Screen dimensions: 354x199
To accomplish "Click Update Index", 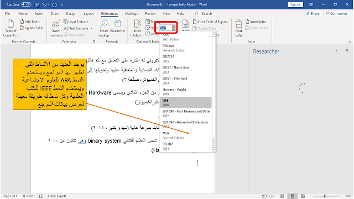I will click(x=257, y=28).
